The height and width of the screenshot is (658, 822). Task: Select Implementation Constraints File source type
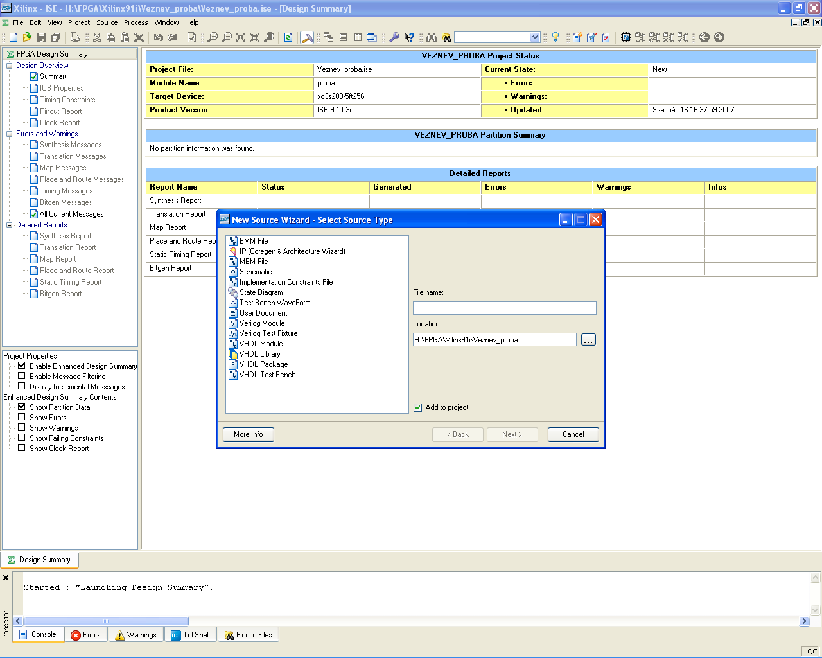pyautogui.click(x=286, y=282)
